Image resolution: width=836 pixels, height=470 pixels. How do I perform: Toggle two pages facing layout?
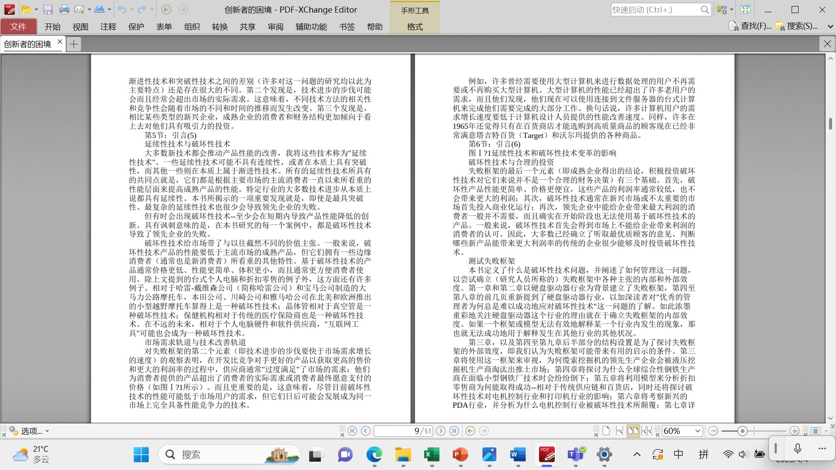pos(633,431)
